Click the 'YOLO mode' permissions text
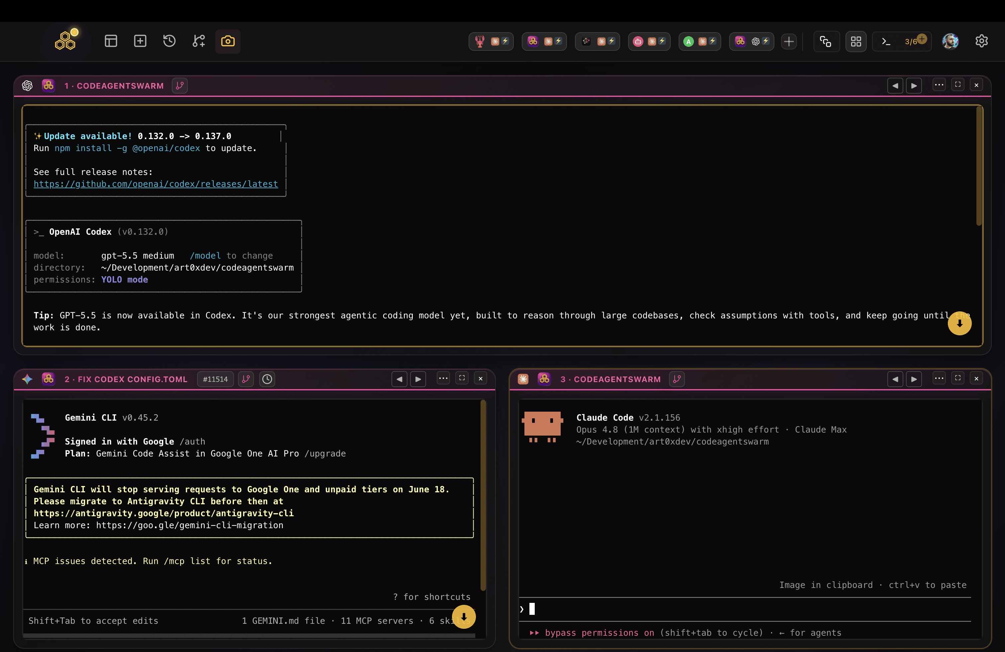Viewport: 1005px width, 652px height. 125,280
